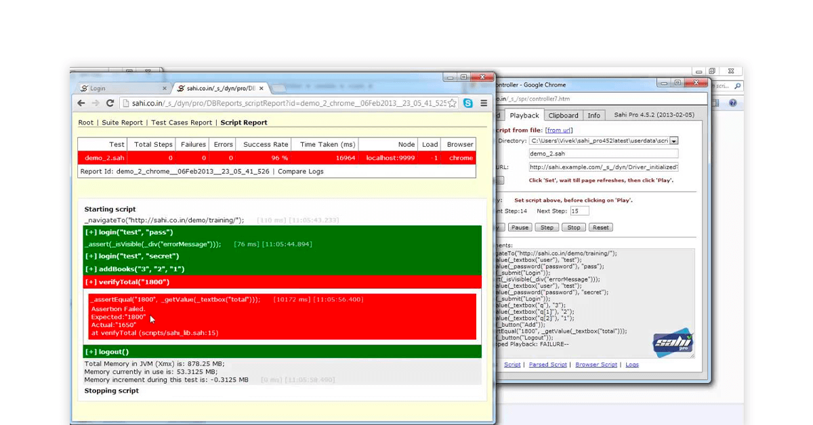This screenshot has height=425, width=813.
Task: Click the Sahi Pro logo image
Action: coord(673,342)
